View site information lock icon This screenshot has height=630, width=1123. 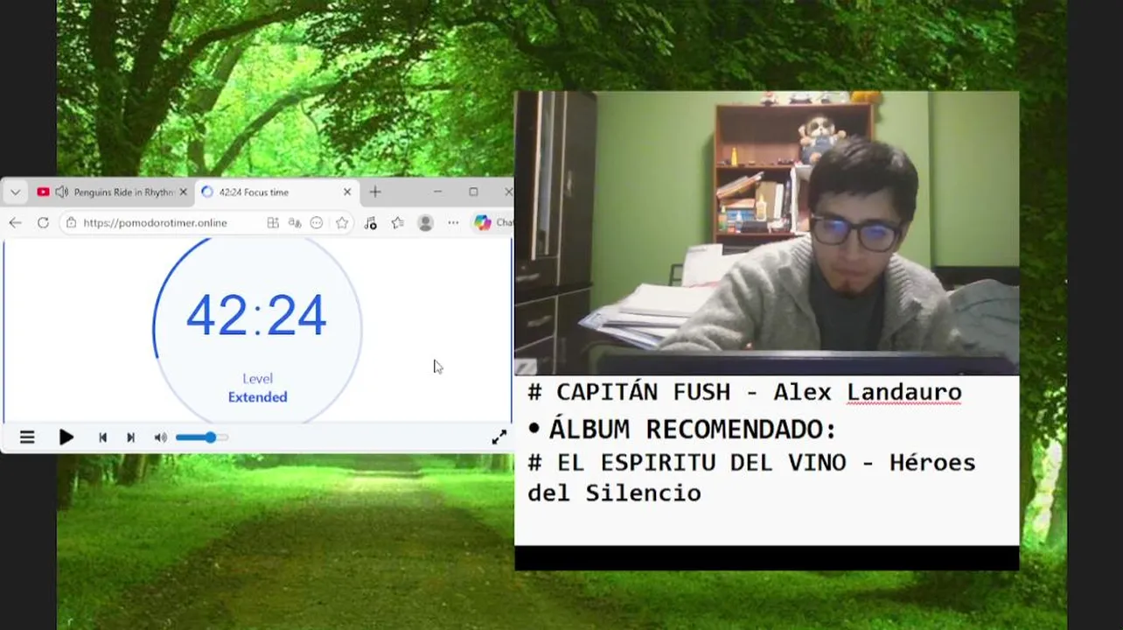[72, 223]
